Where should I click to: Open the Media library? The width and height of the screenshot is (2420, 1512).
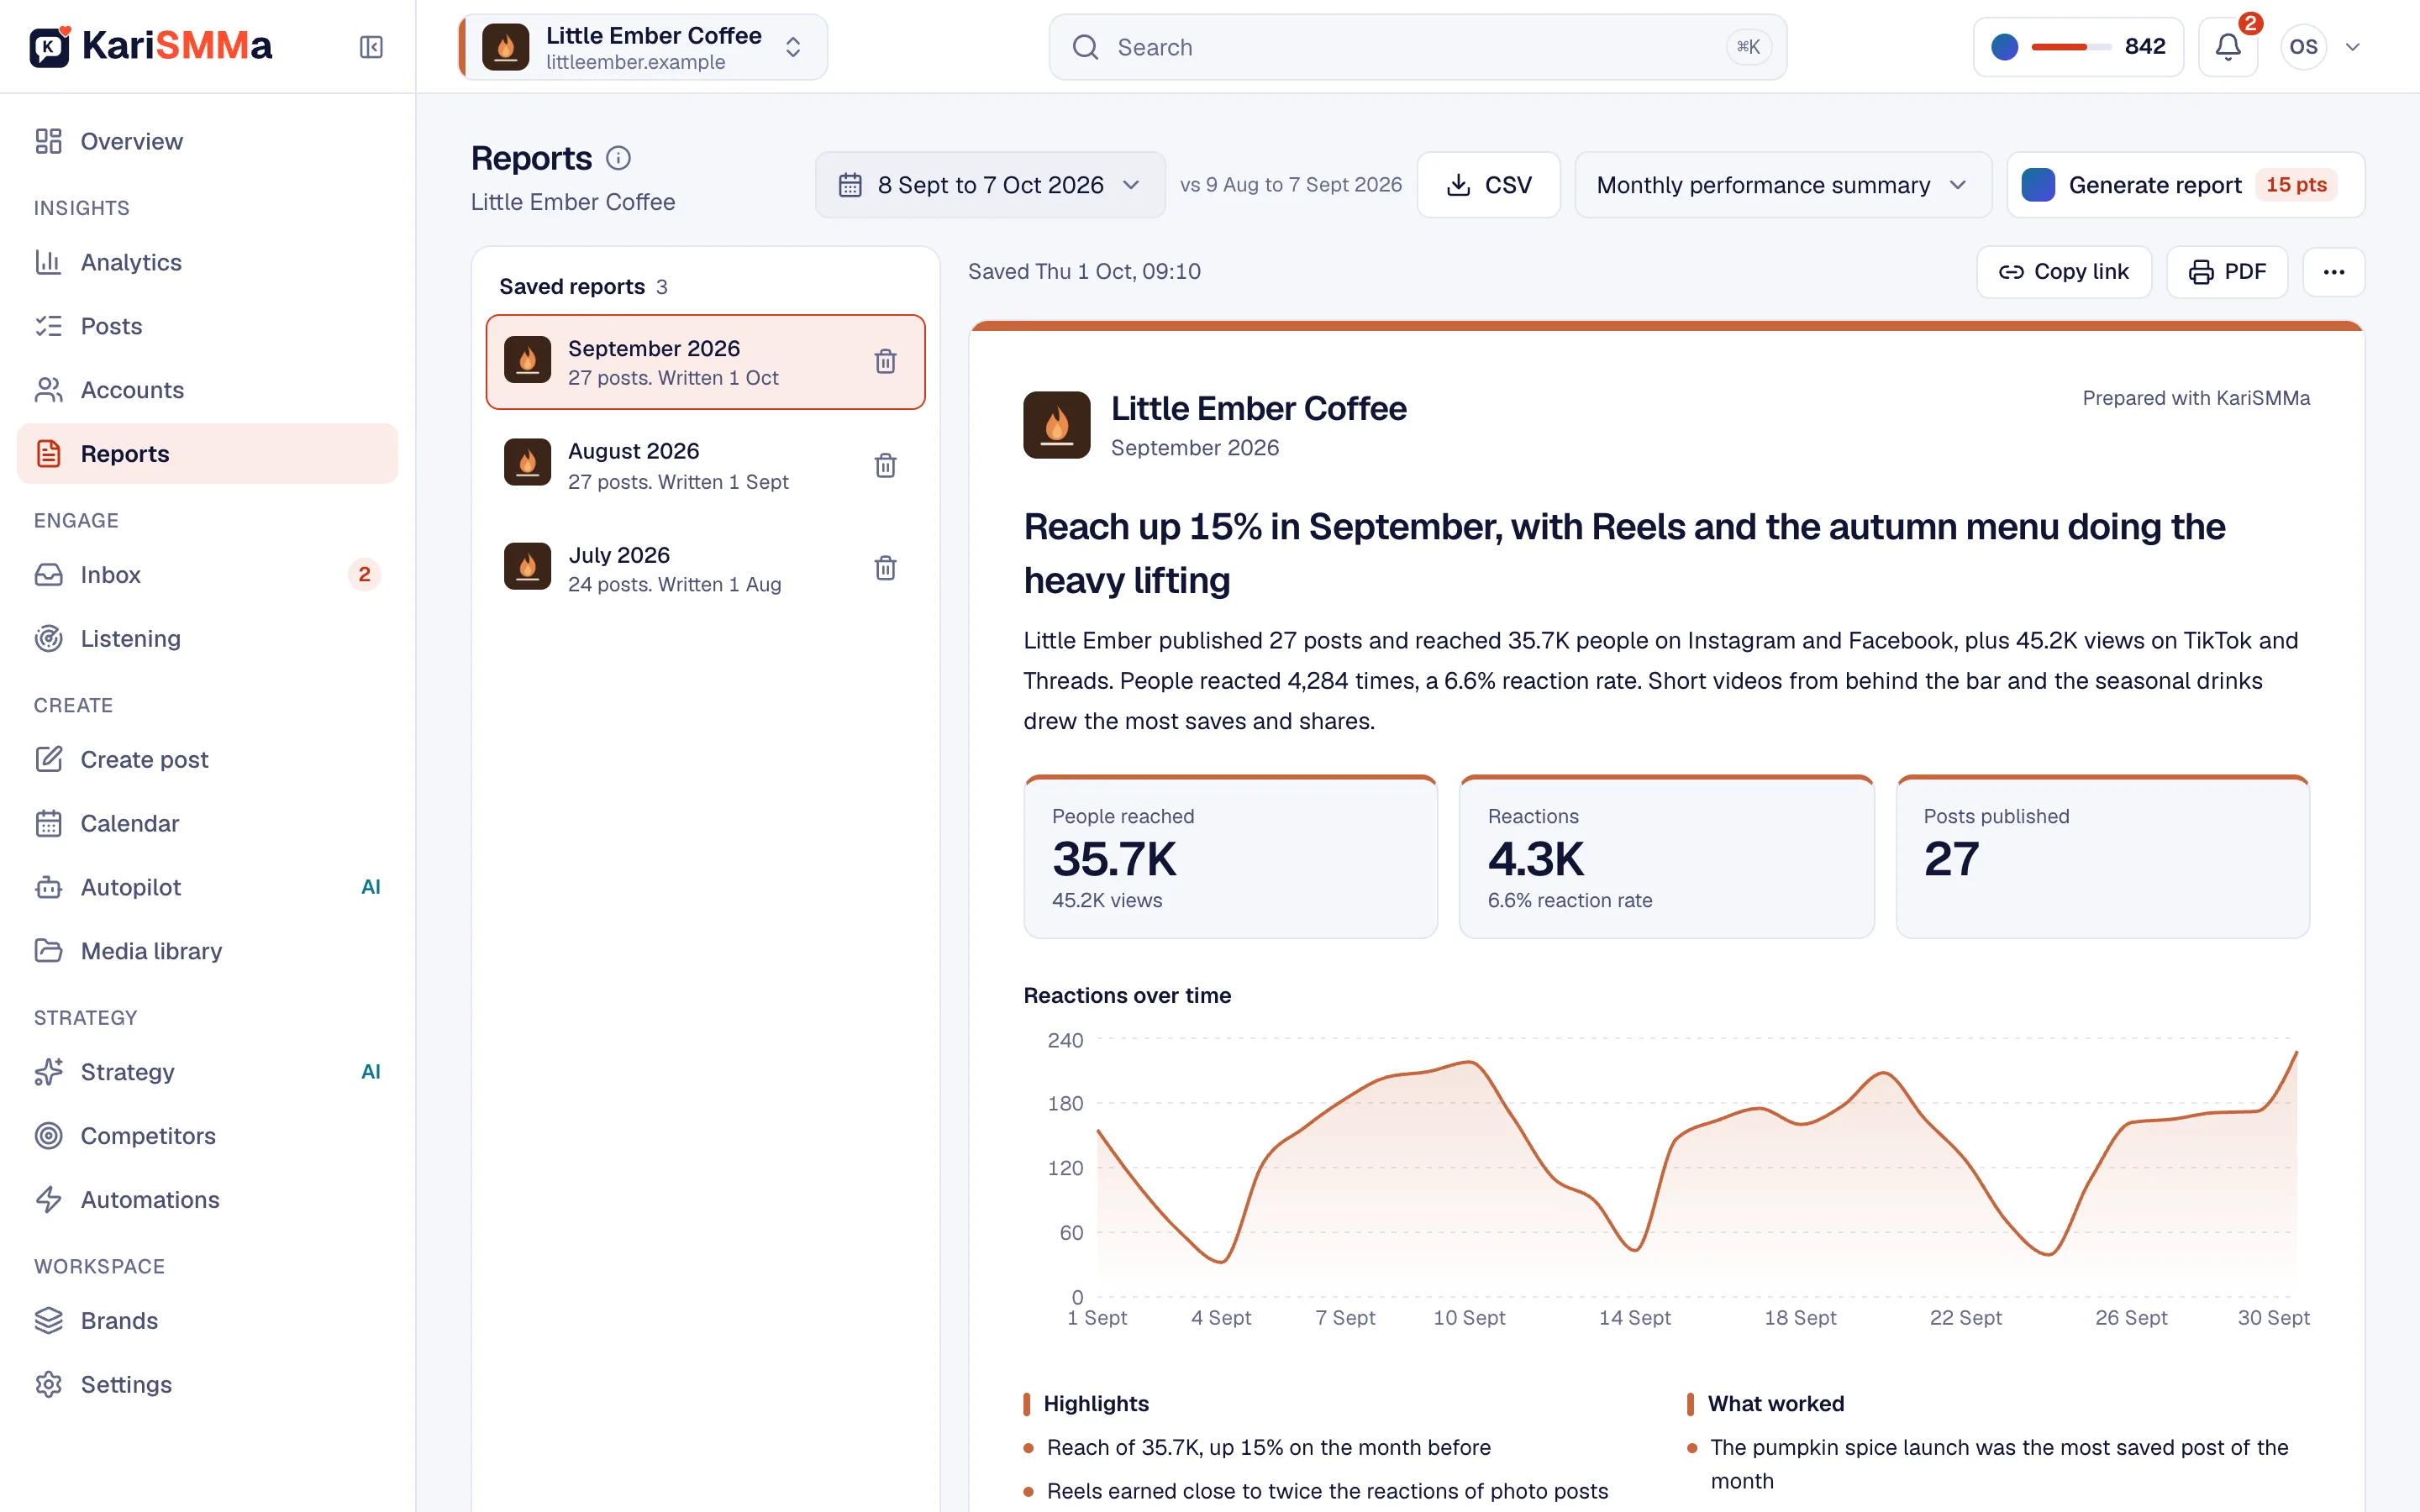click(207, 951)
